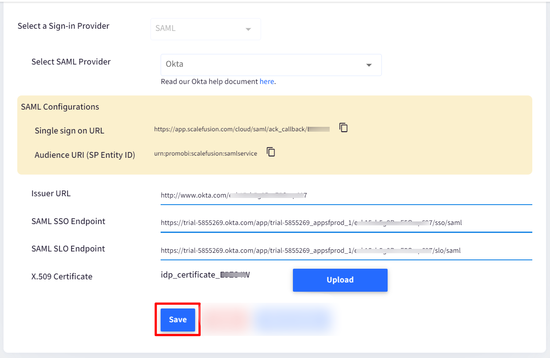The height and width of the screenshot is (358, 550).
Task: Click the blue Save button
Action: [177, 320]
